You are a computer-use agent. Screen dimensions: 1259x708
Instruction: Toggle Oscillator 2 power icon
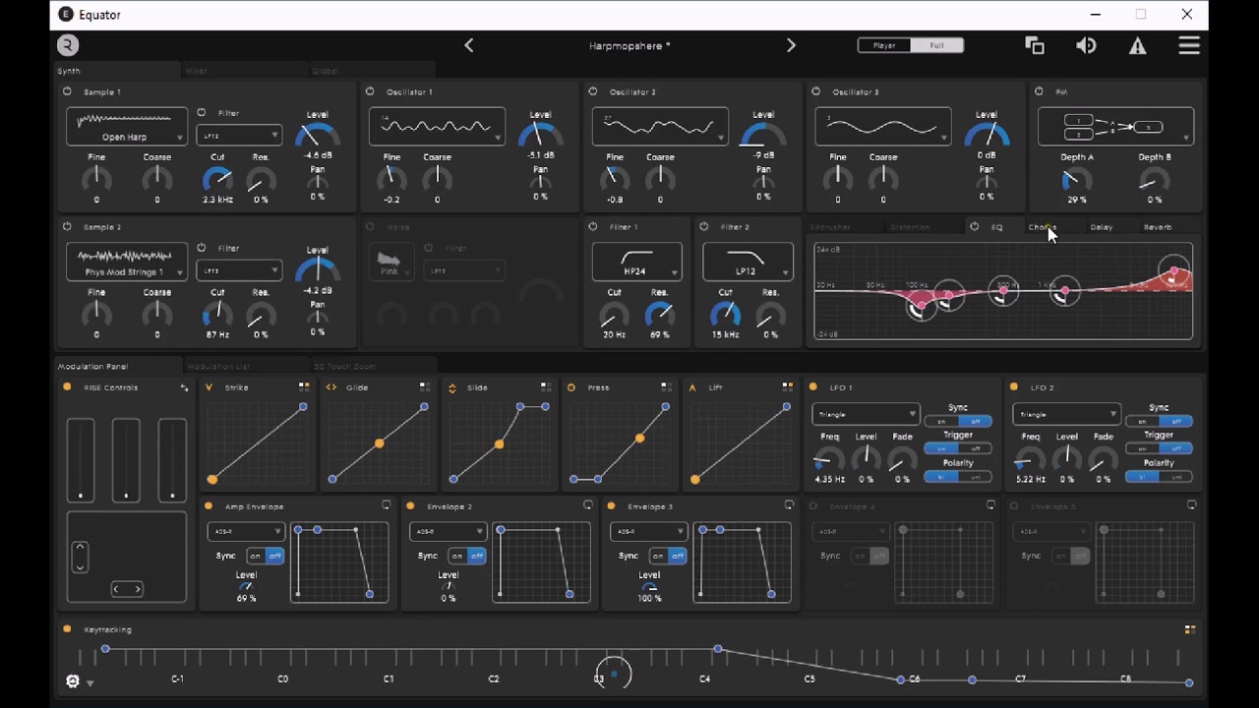593,91
